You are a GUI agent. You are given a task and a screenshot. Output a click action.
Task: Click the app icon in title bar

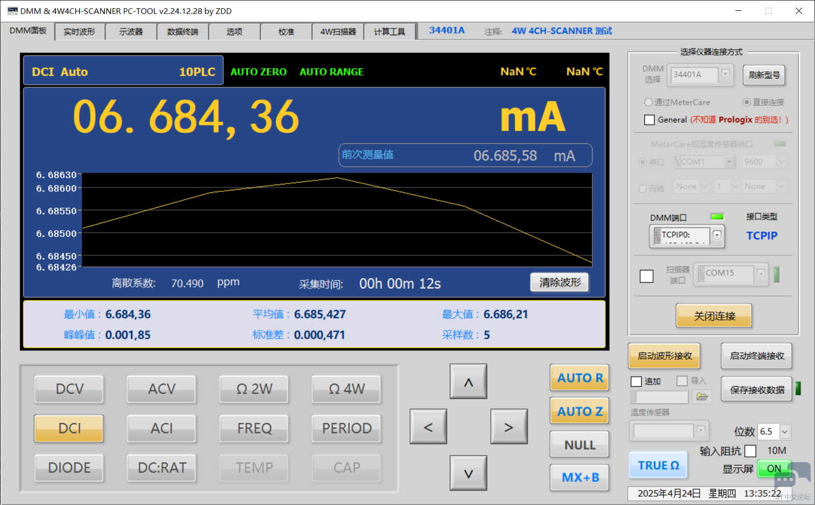tap(12, 11)
